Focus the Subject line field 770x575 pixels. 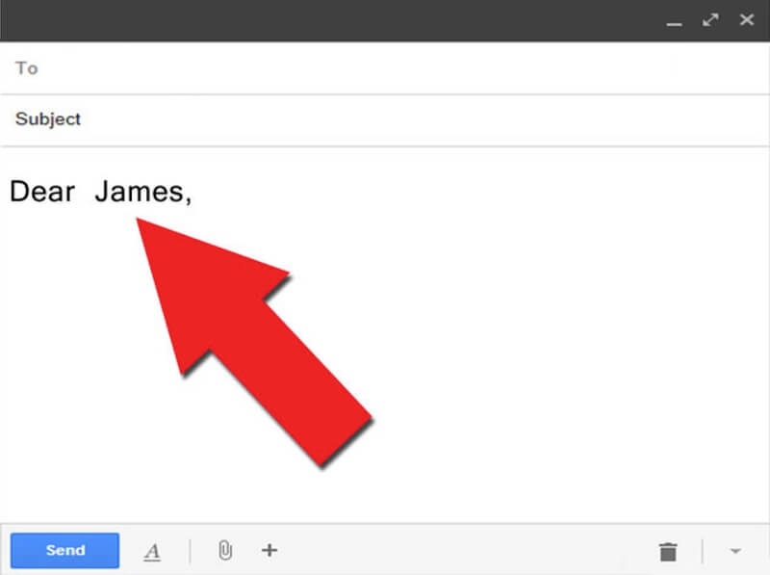385,119
